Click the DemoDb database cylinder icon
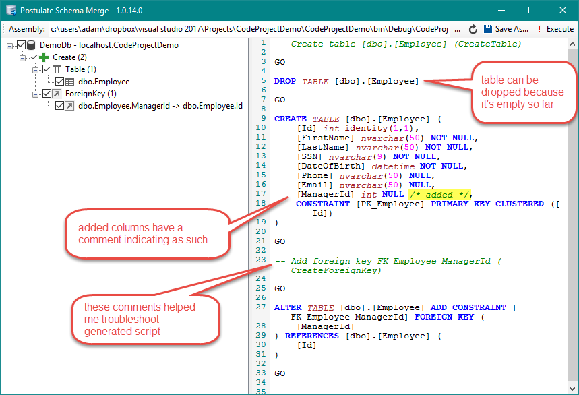The width and height of the screenshot is (579, 395). tap(31, 45)
